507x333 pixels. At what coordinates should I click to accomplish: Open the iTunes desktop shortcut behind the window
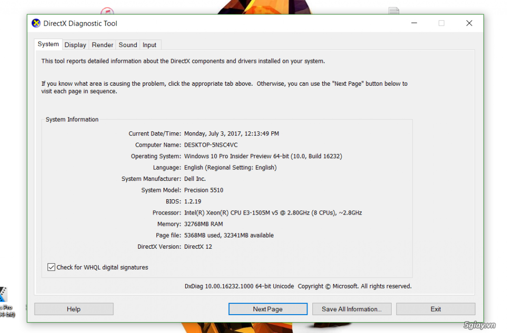coord(107,11)
